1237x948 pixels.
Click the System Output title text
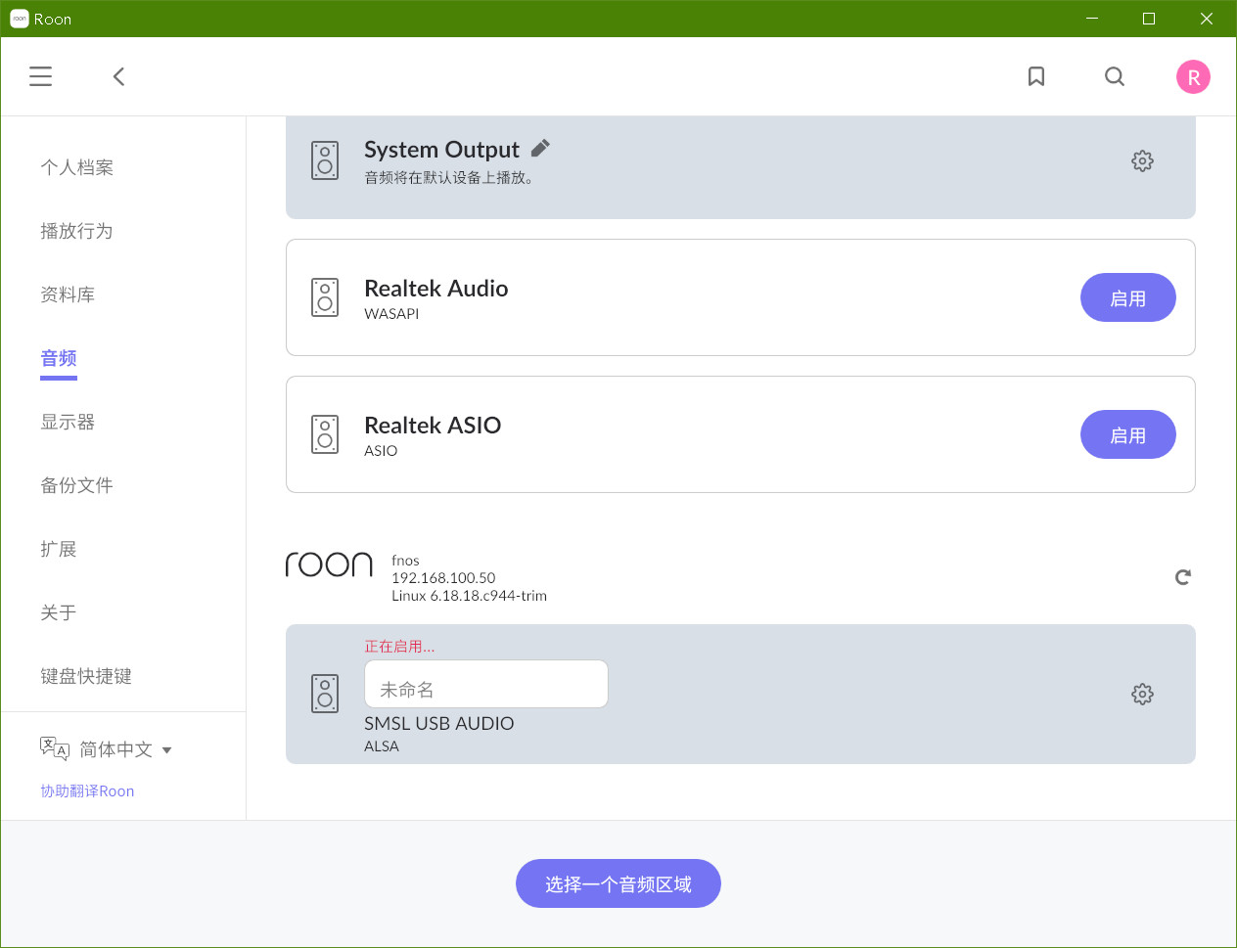[x=441, y=150]
